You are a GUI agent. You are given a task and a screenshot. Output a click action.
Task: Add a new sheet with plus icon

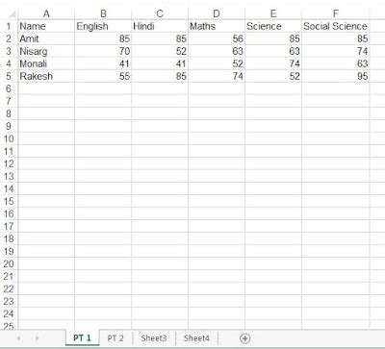click(x=244, y=338)
